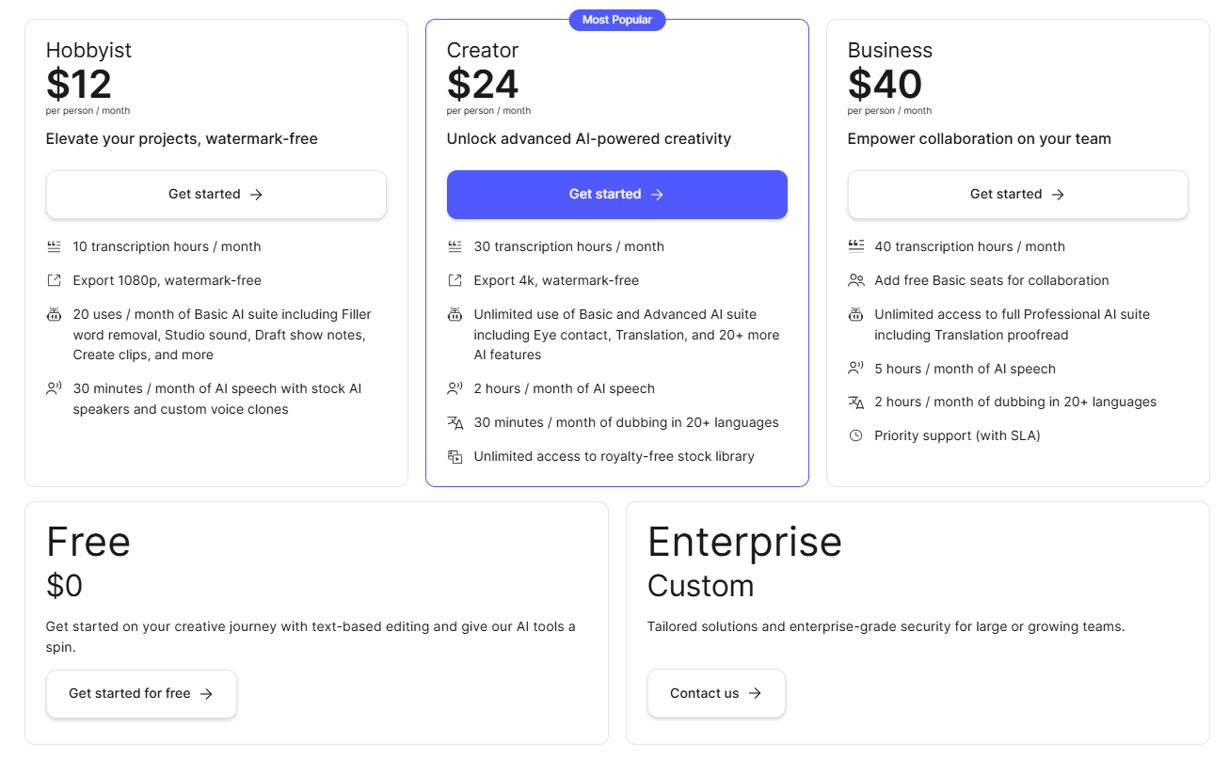Screen dimensions: 1229x758
Task: Click the blue Creator Get started button
Action: [x=617, y=195]
